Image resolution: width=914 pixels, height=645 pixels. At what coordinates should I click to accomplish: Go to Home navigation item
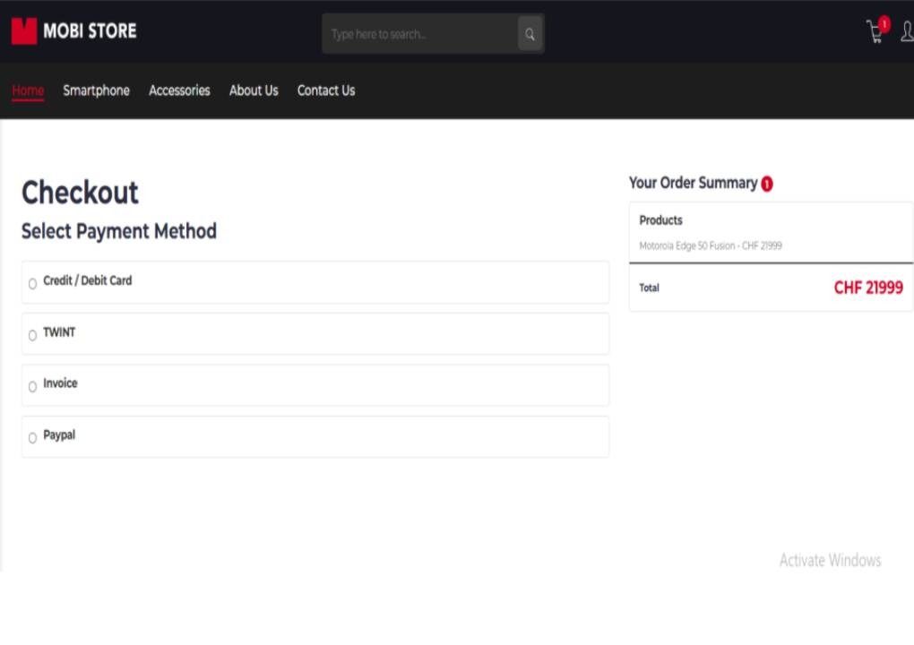pos(28,90)
